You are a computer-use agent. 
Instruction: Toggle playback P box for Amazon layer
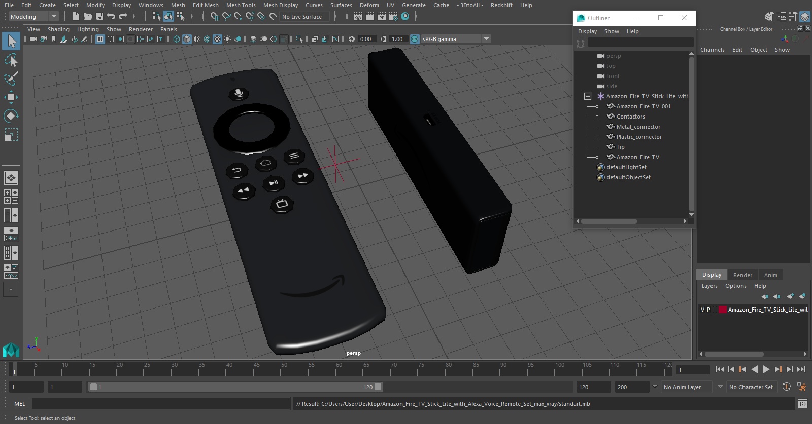(708, 310)
